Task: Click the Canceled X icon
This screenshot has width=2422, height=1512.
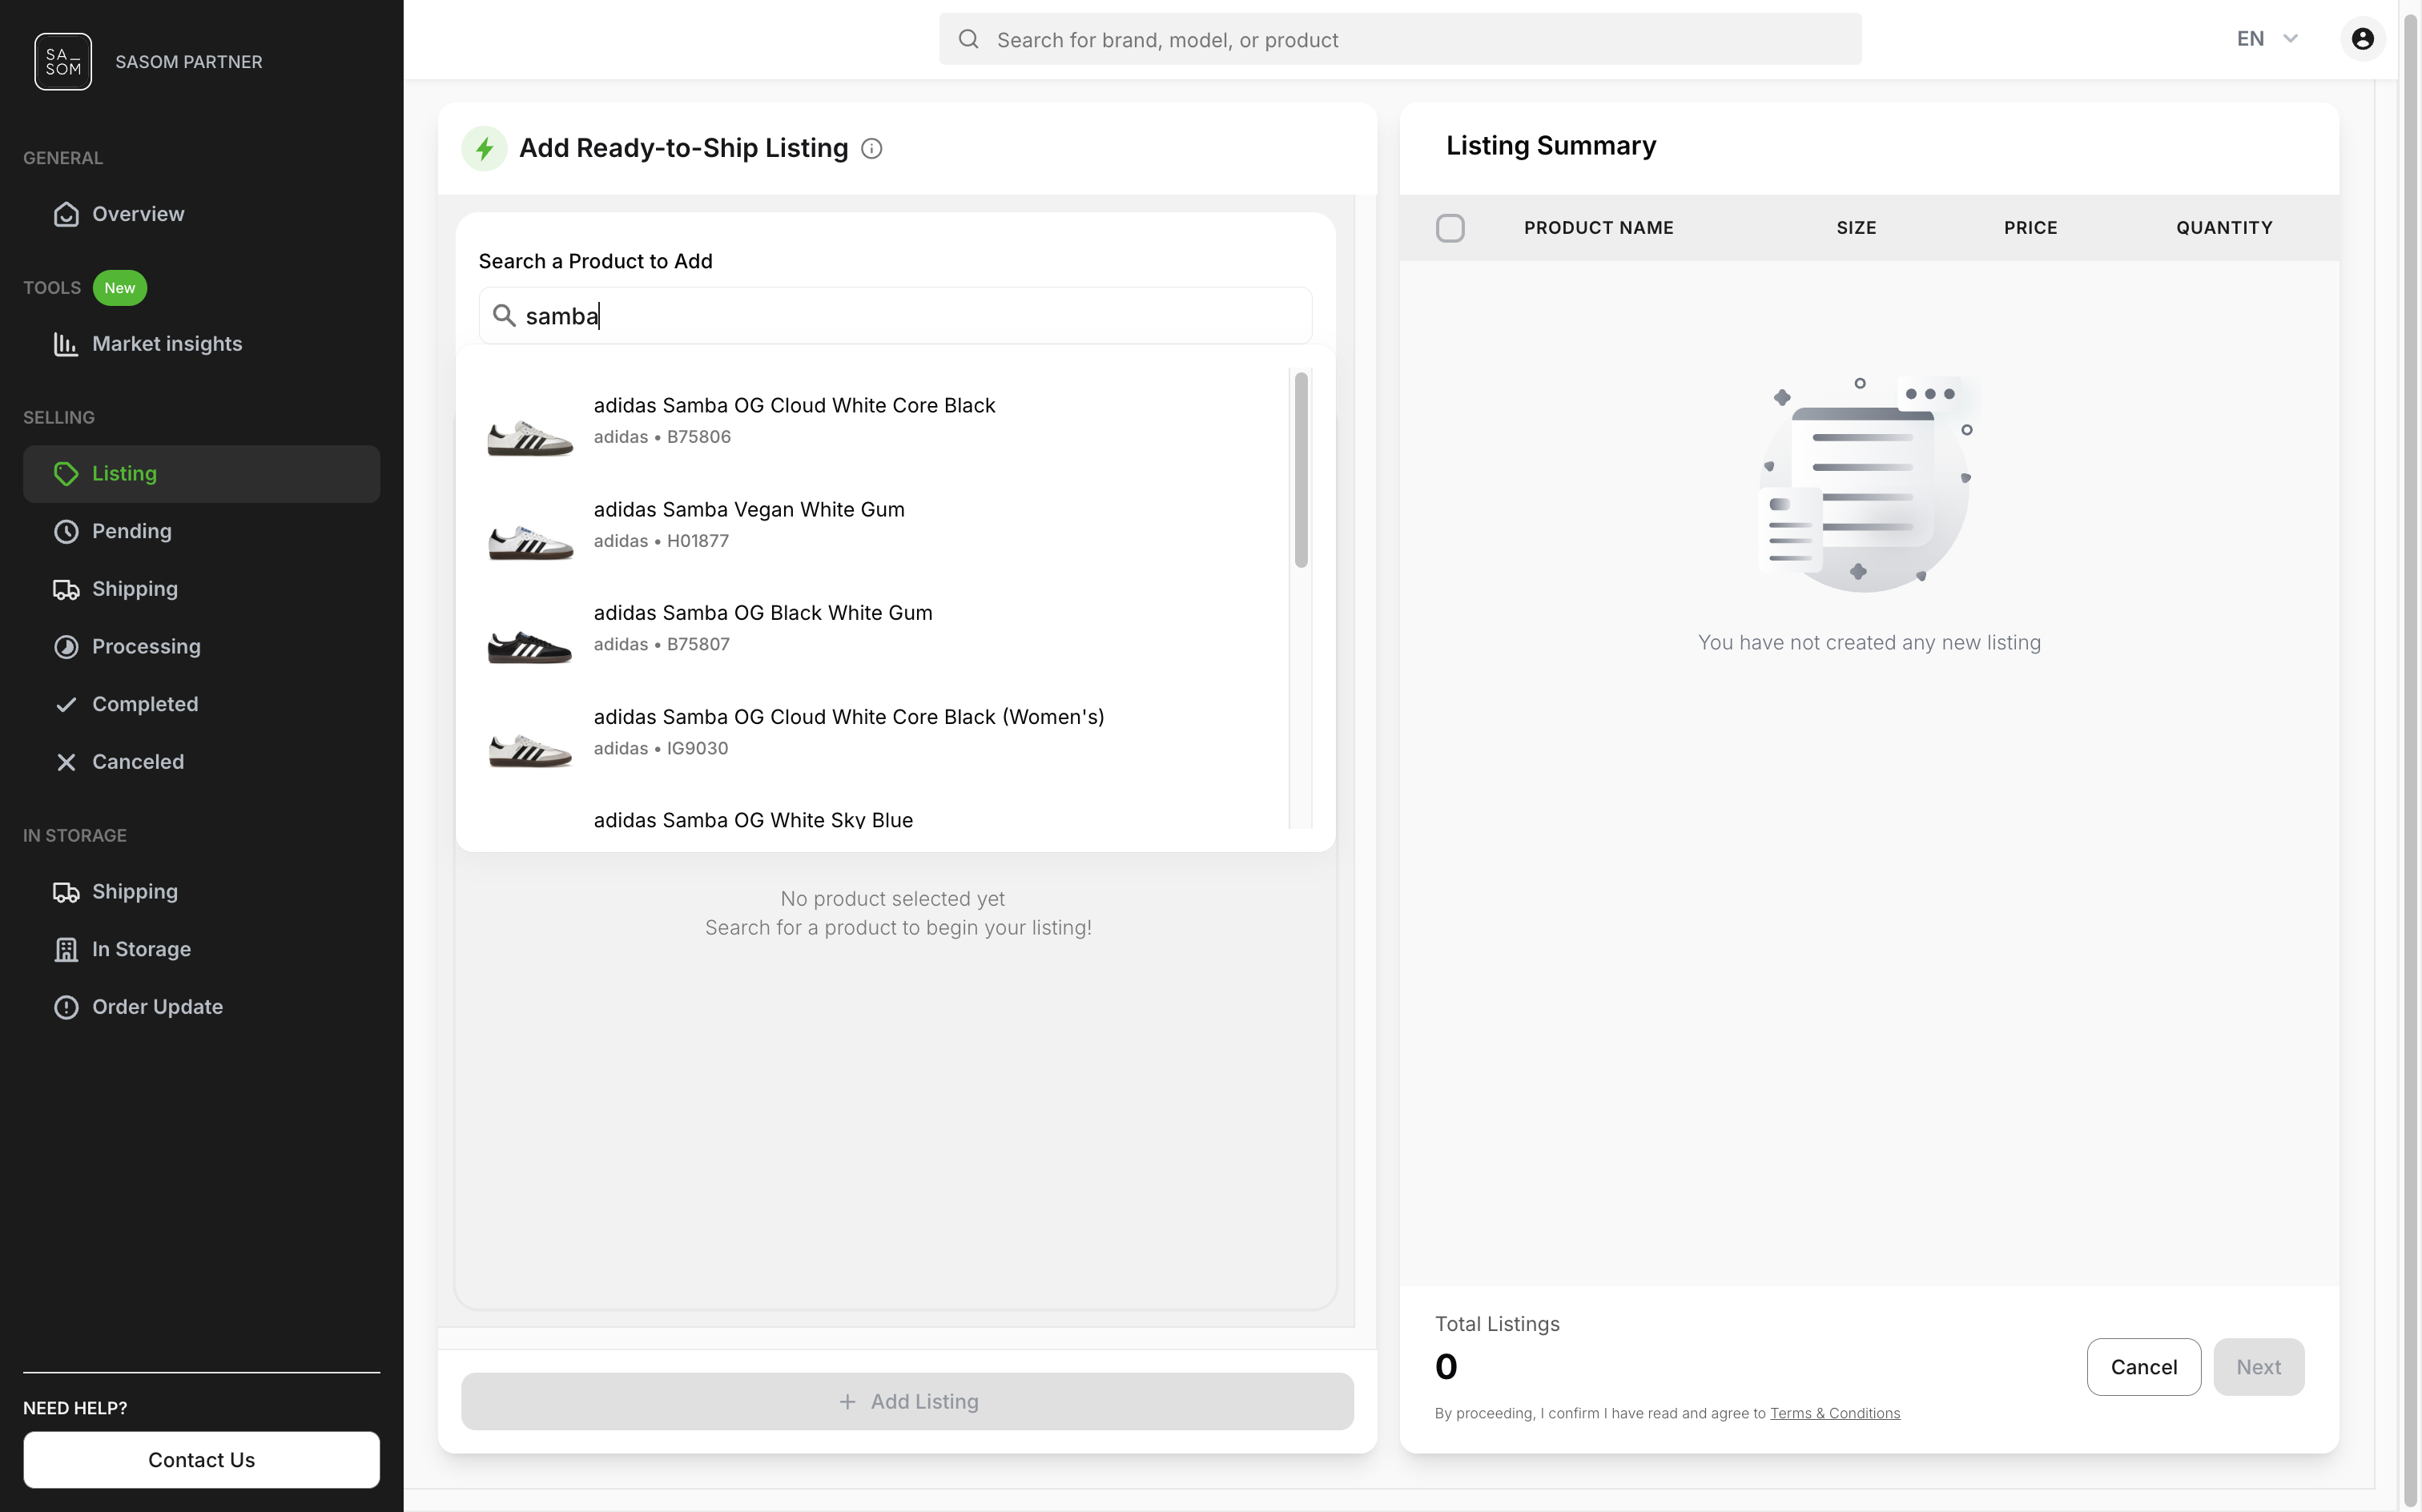Action: pos(66,761)
